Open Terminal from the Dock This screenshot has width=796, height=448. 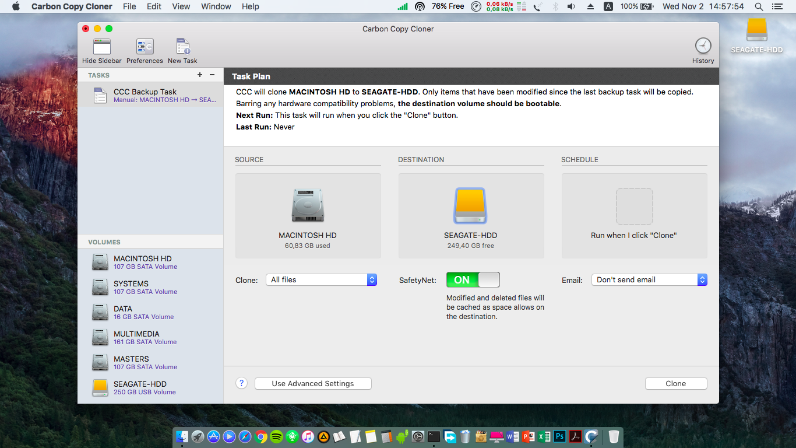point(434,436)
